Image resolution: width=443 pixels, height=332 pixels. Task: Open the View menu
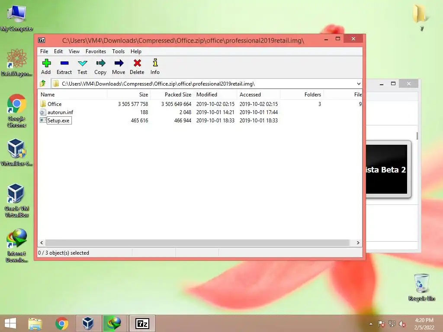[74, 51]
